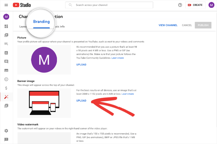Click Upload for profile Picture
This screenshot has width=217, height=144.
[81, 65]
